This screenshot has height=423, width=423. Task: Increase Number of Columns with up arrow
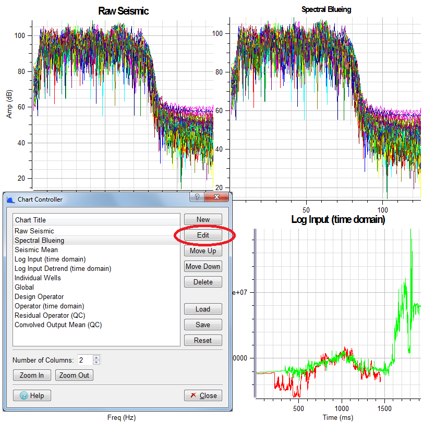tap(96, 358)
